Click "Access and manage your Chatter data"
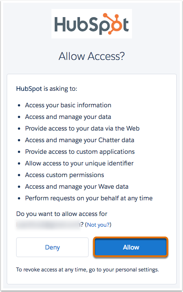 tap(80, 140)
